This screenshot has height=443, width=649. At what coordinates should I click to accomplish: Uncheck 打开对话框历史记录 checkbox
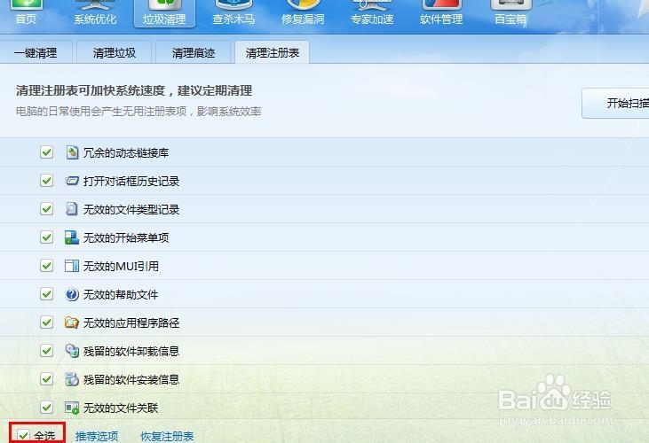(x=47, y=181)
